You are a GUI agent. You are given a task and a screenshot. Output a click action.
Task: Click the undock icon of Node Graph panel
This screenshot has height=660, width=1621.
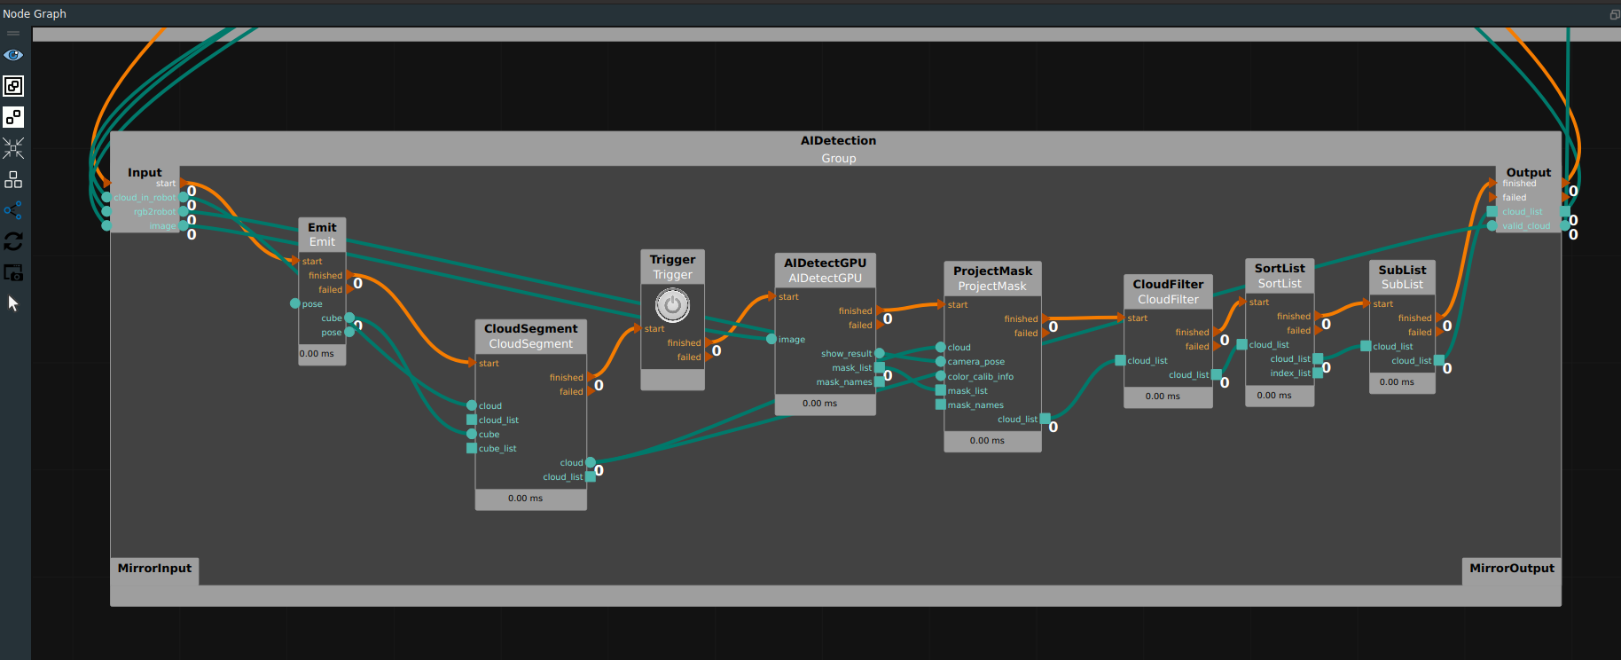(1615, 14)
